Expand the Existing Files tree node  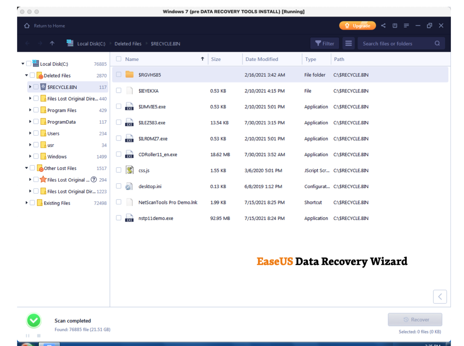[x=27, y=203]
